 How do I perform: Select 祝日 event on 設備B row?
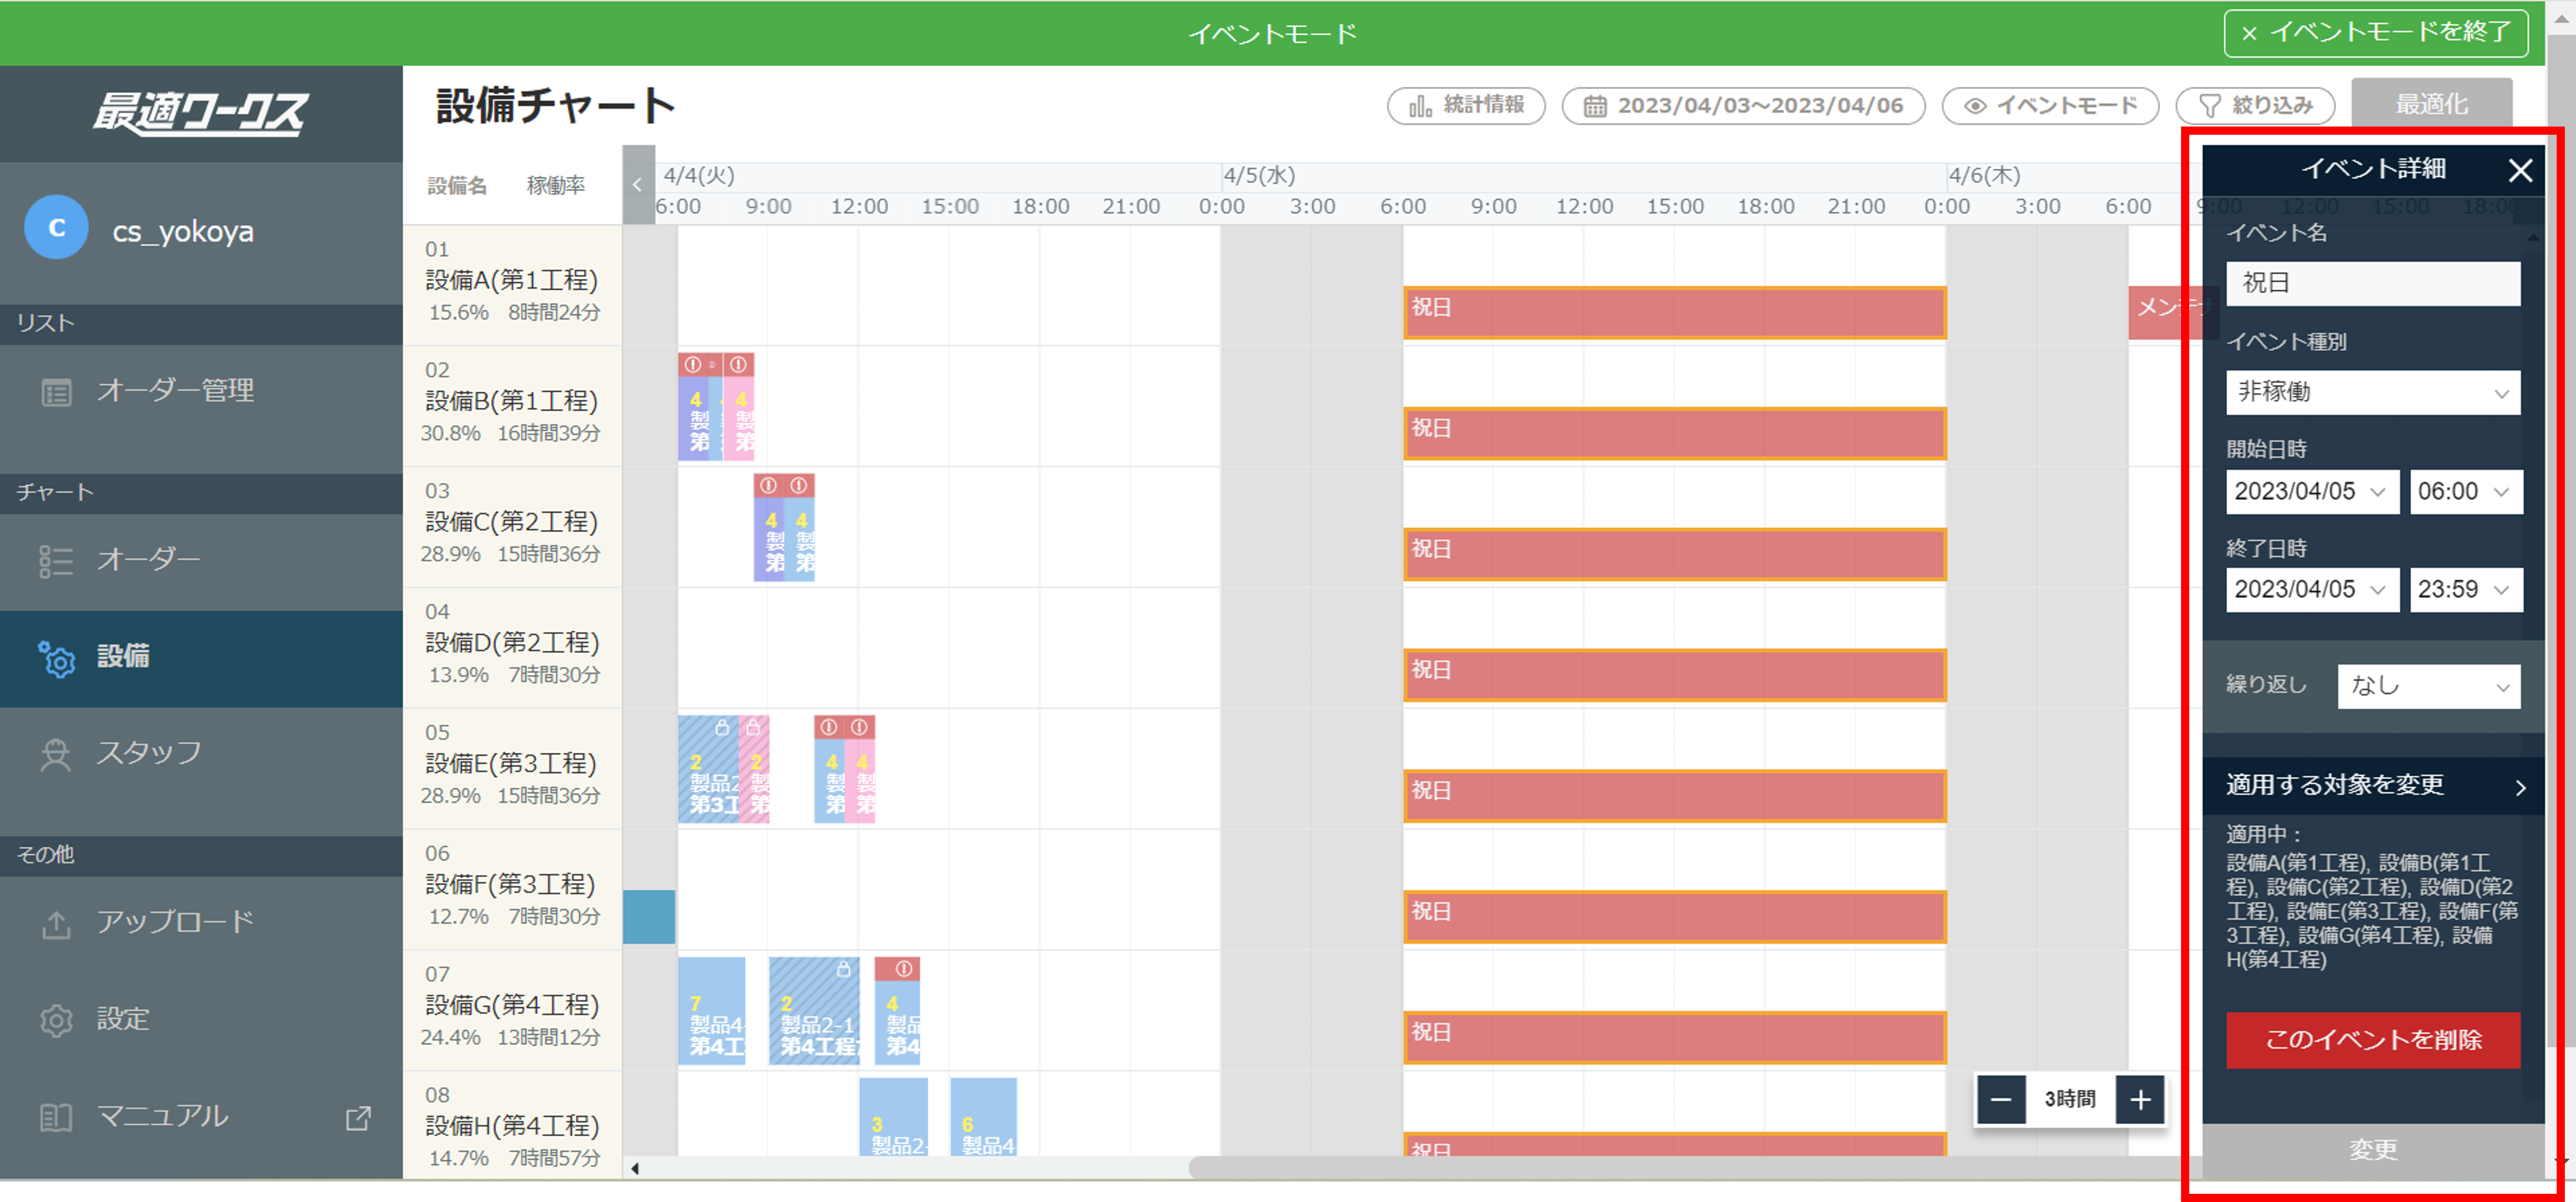1675,434
